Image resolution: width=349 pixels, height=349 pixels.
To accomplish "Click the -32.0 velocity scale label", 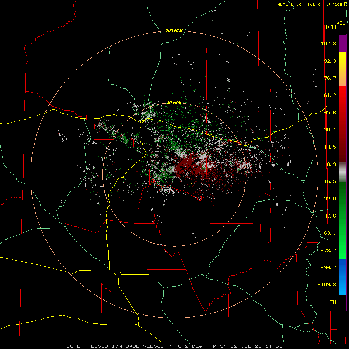I will pos(328,199).
